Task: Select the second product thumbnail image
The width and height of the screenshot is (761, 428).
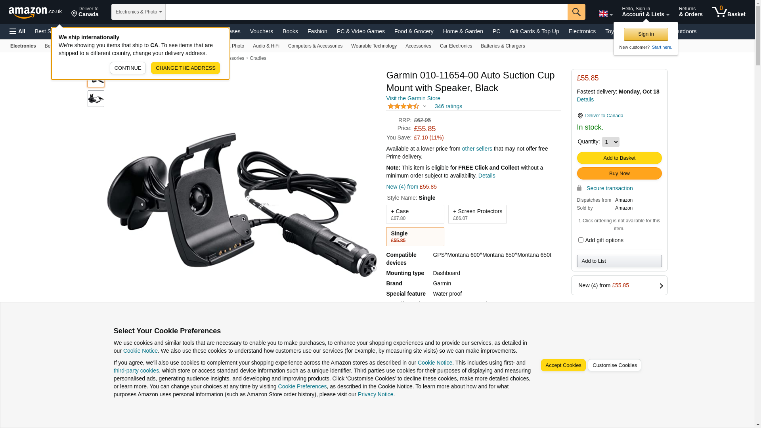Action: [x=96, y=99]
